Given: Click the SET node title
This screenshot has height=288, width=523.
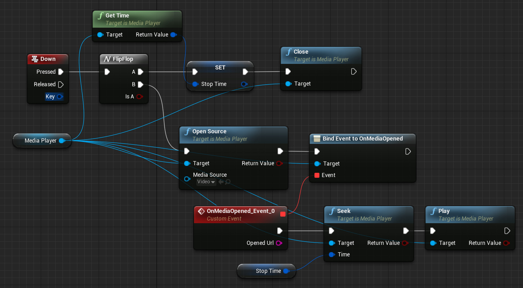Looking at the screenshot, I should click(220, 67).
